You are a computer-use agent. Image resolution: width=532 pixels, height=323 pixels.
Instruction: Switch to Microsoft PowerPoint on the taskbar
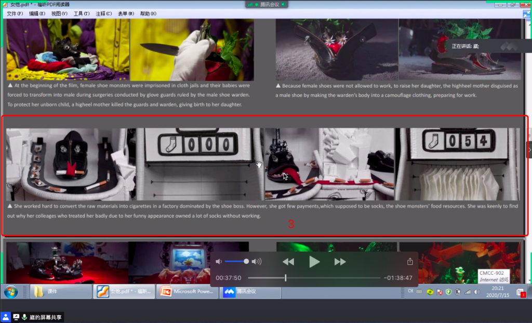(187, 291)
